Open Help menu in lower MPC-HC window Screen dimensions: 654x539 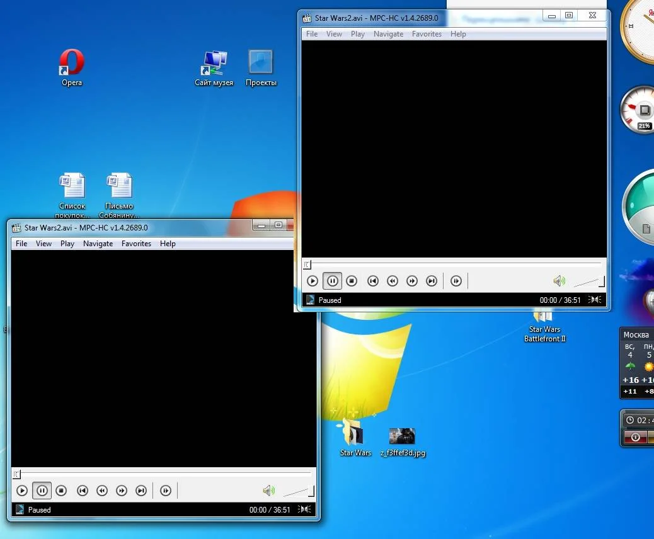tap(168, 244)
